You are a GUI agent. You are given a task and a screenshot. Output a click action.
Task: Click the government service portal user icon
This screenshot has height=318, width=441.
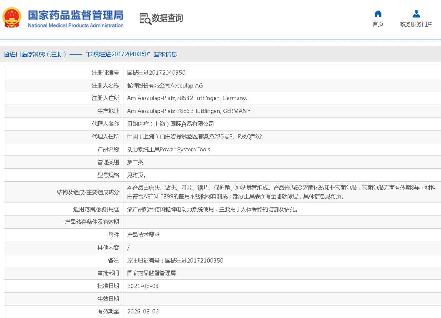click(x=416, y=14)
